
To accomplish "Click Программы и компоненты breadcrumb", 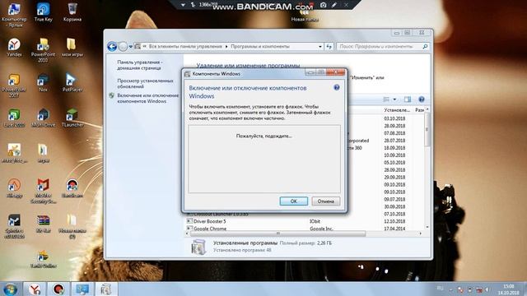I will [x=260, y=46].
